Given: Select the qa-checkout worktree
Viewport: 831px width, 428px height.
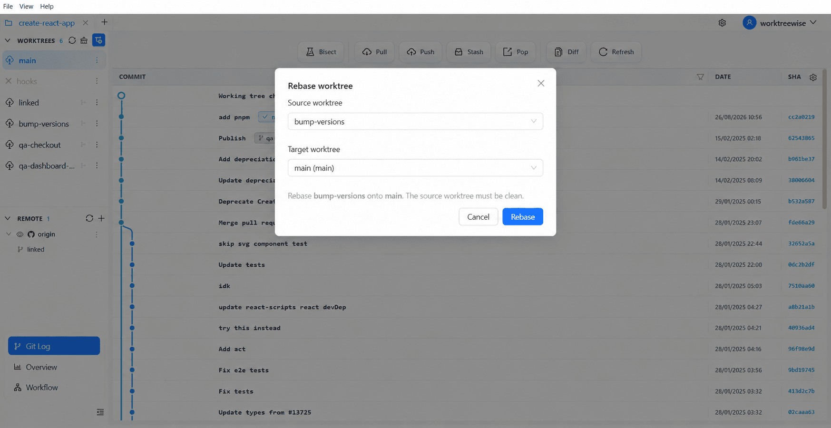Looking at the screenshot, I should pos(40,145).
